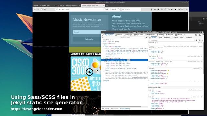207x116 pixels.
Task: Activate the DevTools element picker icon
Action: point(103,35)
